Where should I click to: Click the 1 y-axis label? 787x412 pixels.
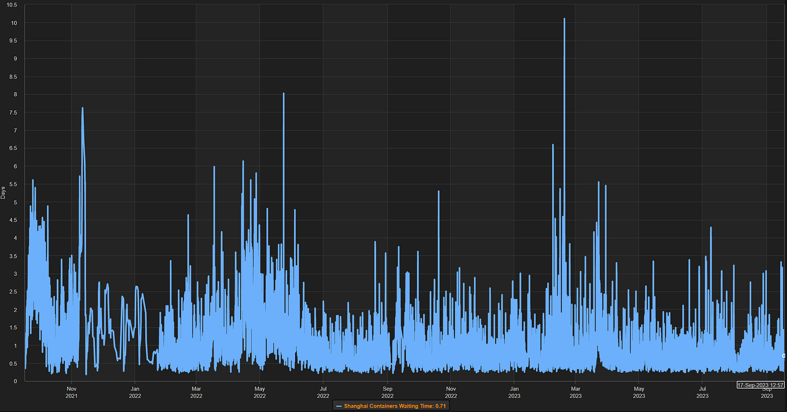(x=16, y=346)
